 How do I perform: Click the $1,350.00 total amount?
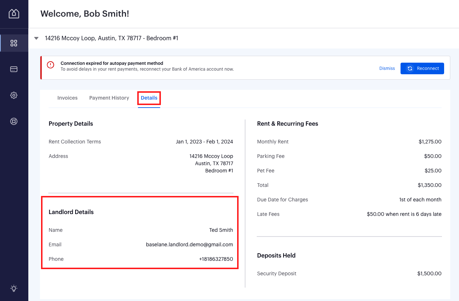tap(430, 185)
